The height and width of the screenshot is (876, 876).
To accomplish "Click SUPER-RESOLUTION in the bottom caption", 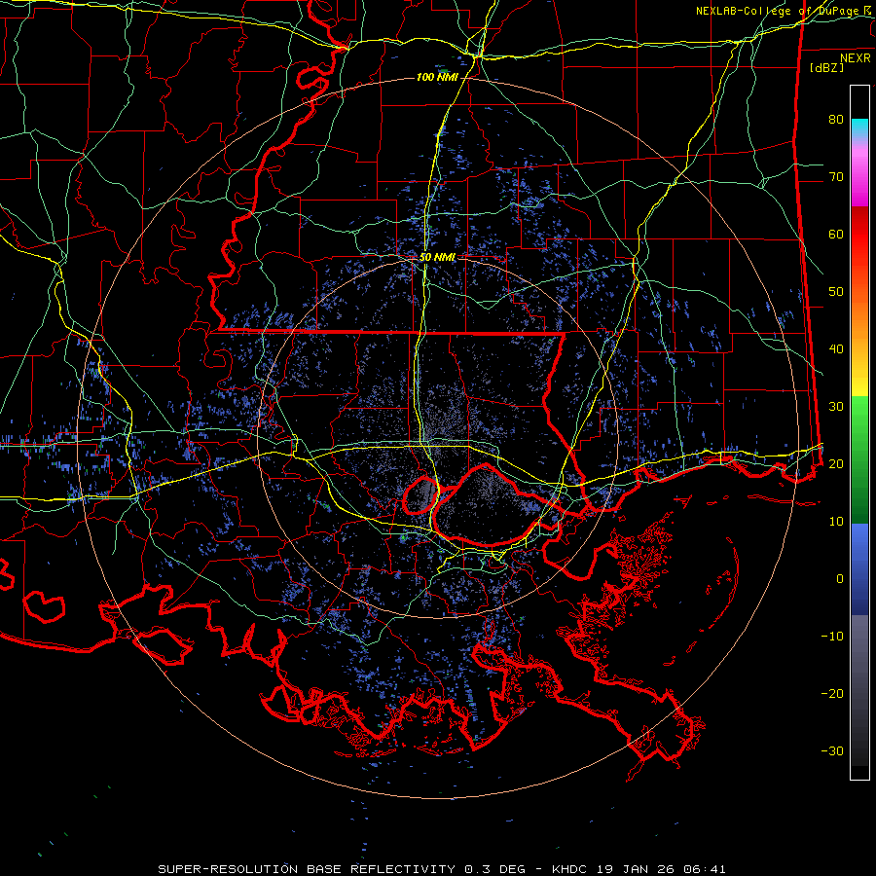I will point(228,869).
